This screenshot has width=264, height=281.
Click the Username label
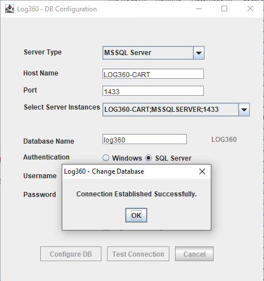pyautogui.click(x=40, y=176)
